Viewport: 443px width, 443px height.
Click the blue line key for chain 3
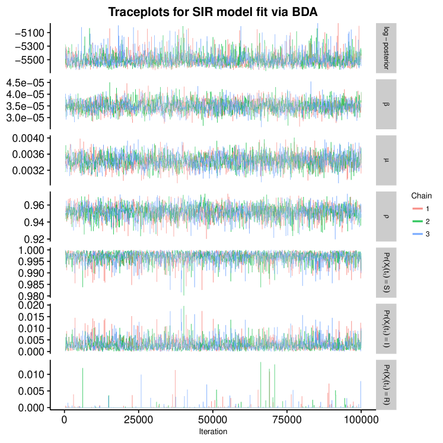[417, 234]
